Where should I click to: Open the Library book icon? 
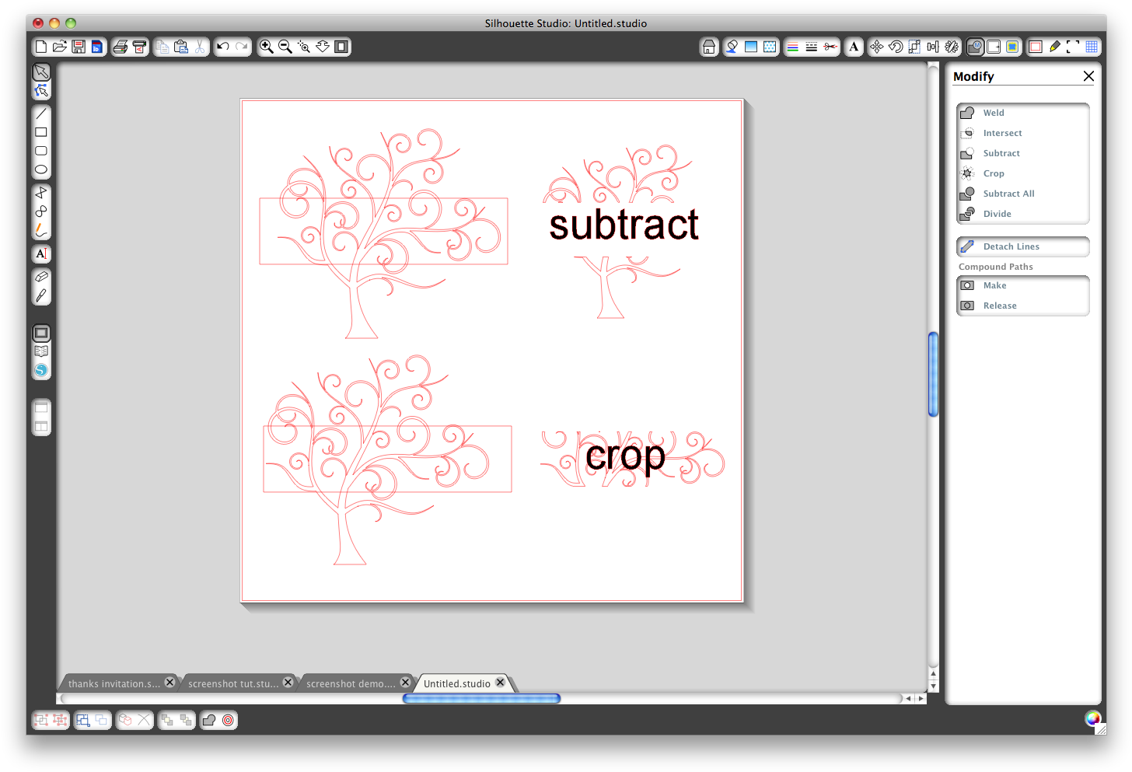click(x=41, y=351)
